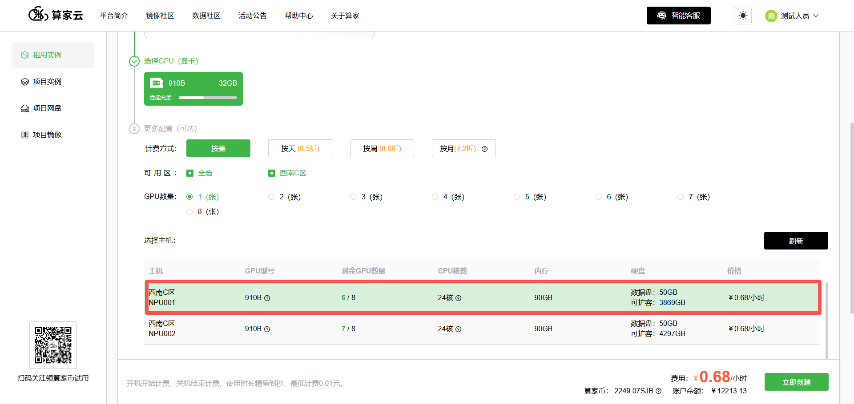Click the headset icon in 智能客服
The height and width of the screenshot is (404, 854).
click(x=662, y=16)
